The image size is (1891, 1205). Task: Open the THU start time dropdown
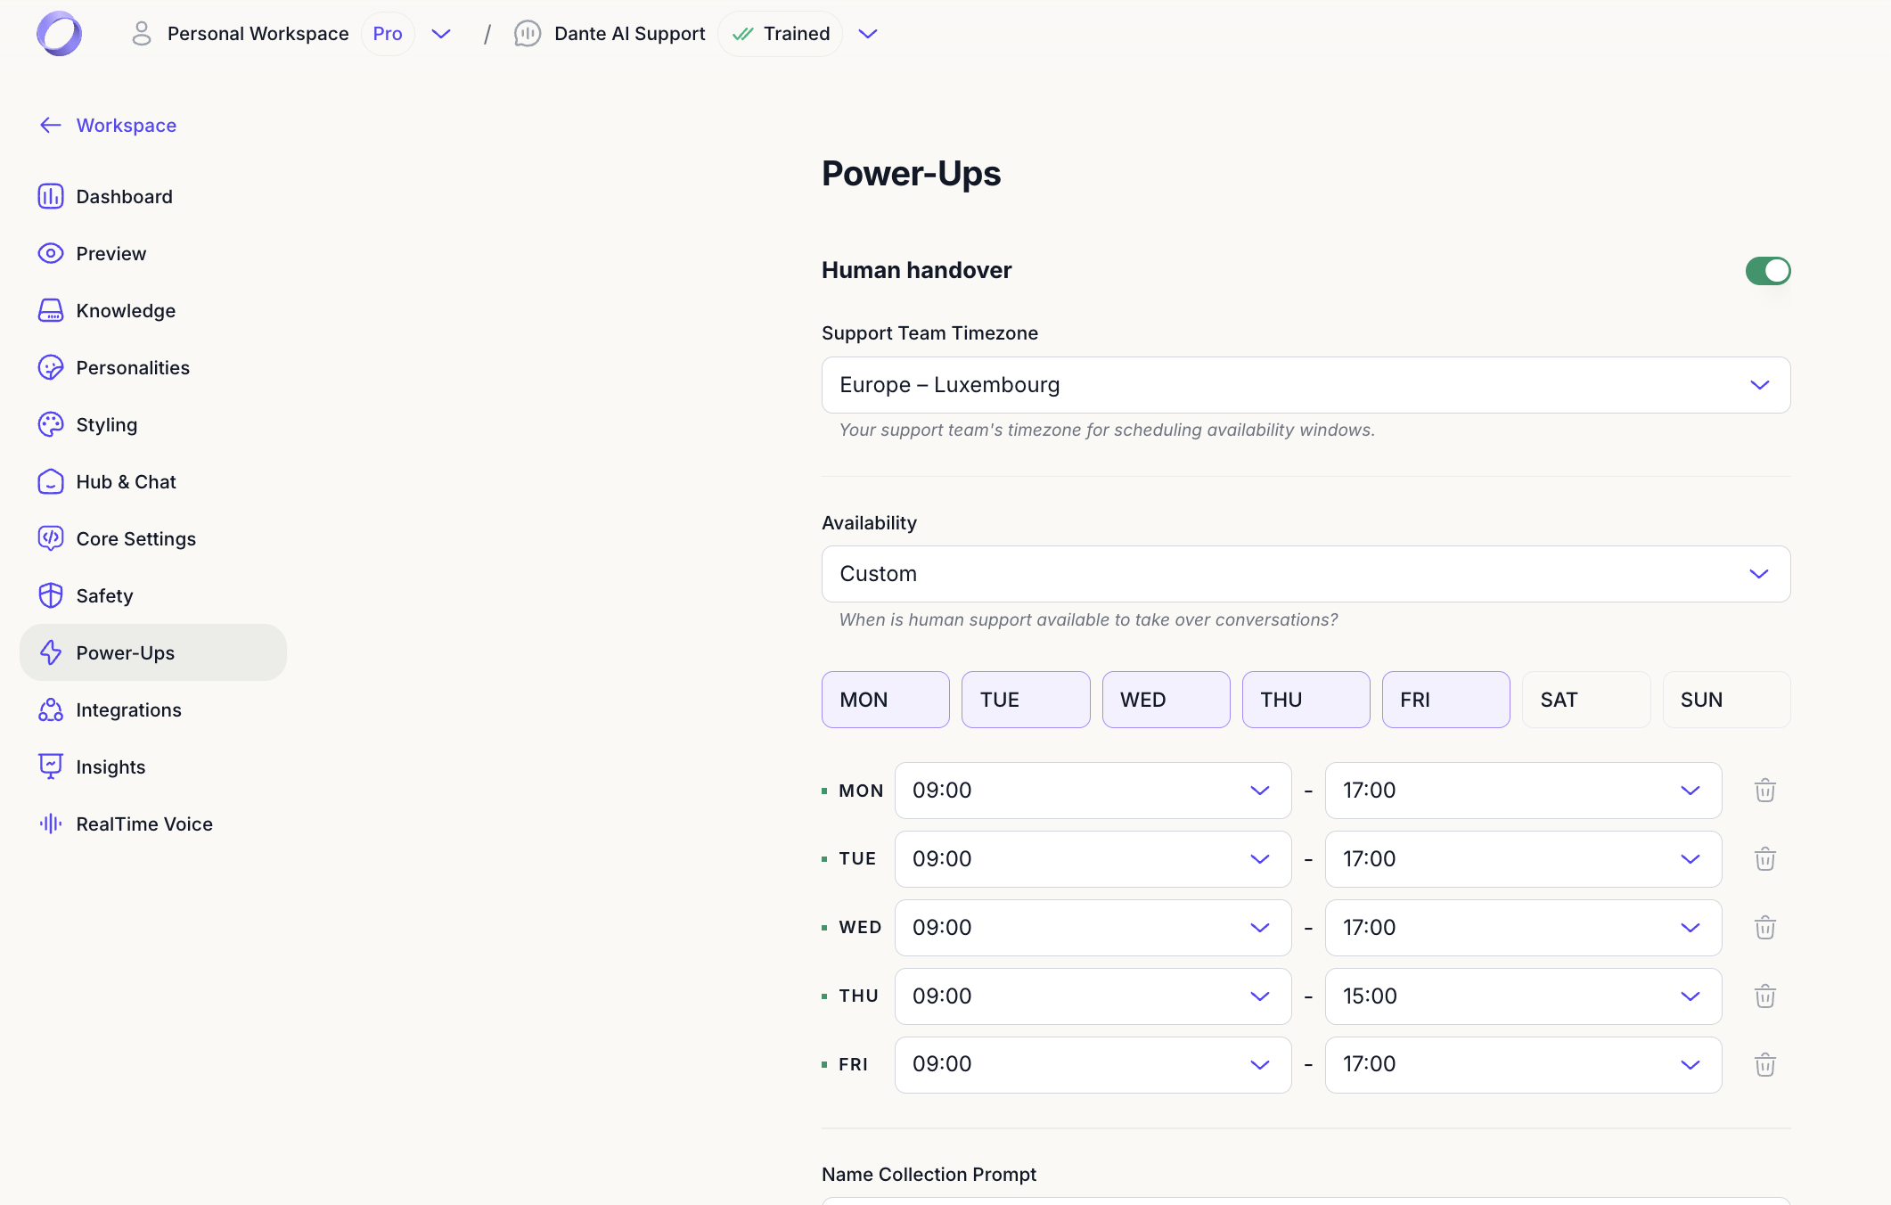coord(1093,996)
